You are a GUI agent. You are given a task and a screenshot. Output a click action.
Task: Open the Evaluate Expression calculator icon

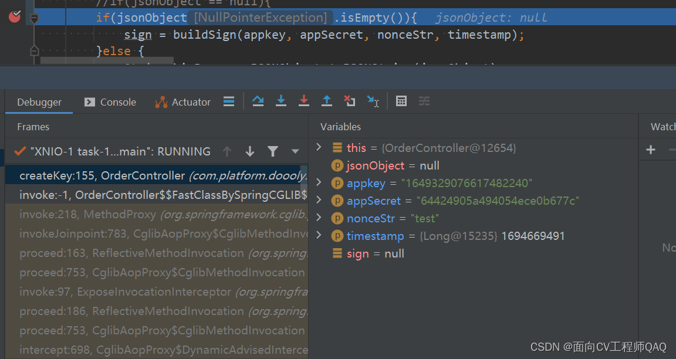tap(401, 101)
